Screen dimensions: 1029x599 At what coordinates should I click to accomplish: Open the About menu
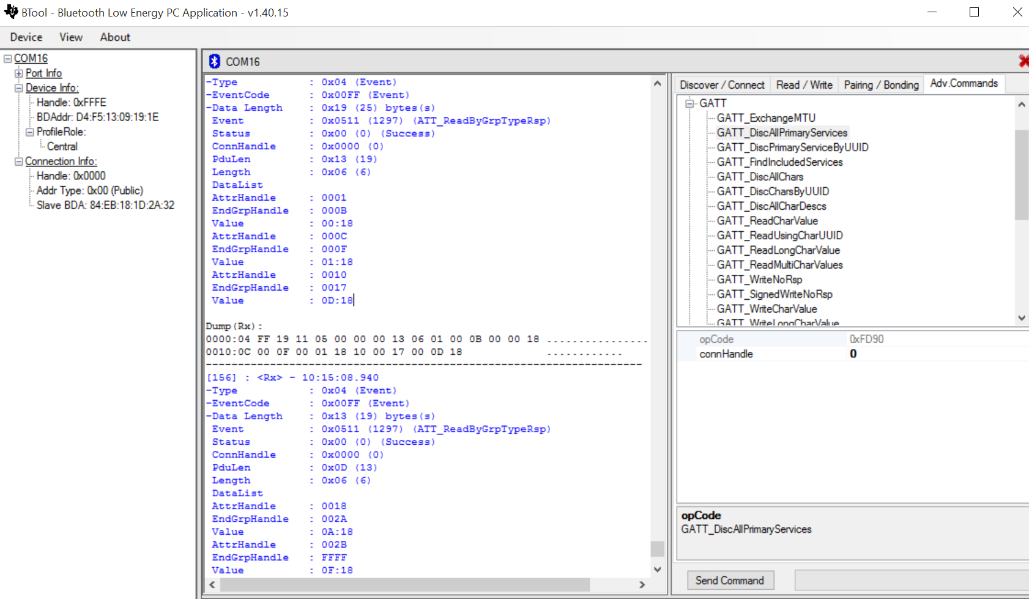pos(115,37)
